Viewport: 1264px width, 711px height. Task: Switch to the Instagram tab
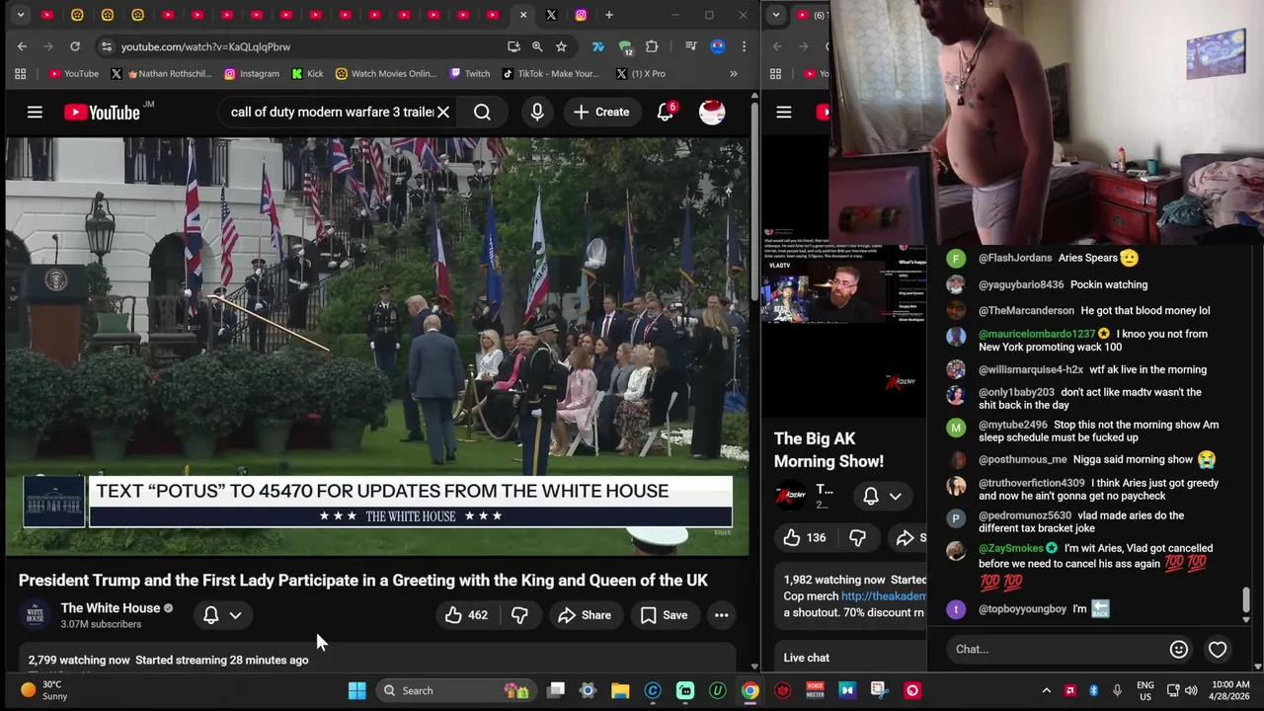point(581,15)
